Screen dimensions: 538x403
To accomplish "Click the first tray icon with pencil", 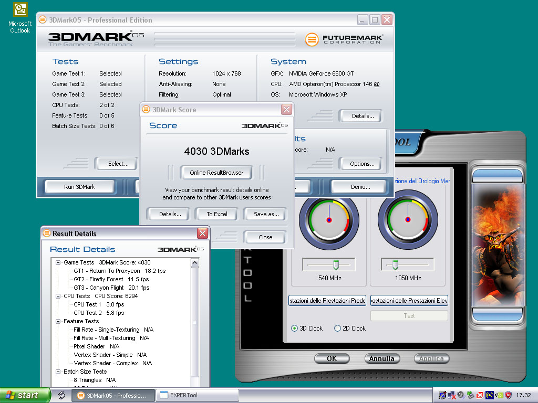I will 442,395.
